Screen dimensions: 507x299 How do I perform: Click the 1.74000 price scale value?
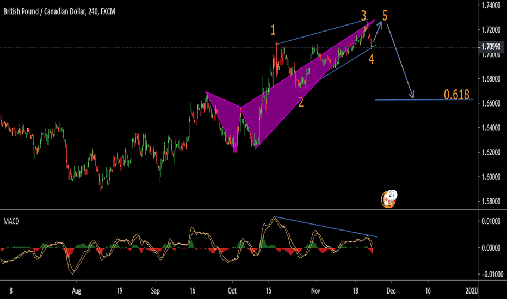pyautogui.click(x=491, y=5)
